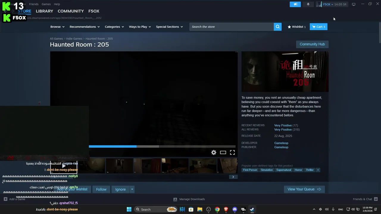Expand Special Sections menu
The width and height of the screenshot is (381, 214).
[x=169, y=27]
